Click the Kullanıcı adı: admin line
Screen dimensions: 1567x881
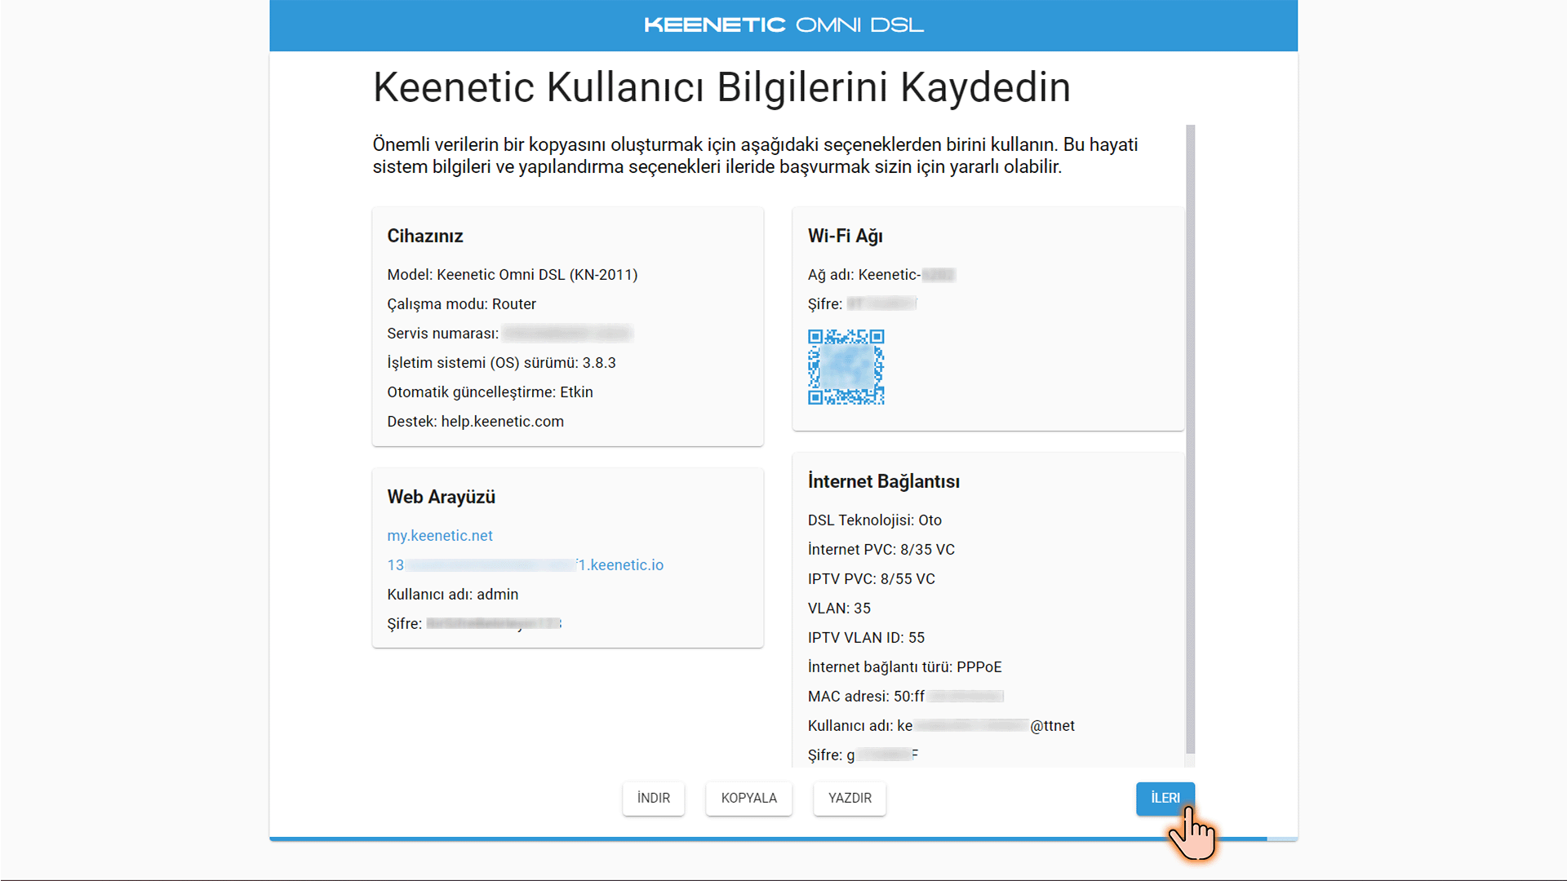point(453,595)
